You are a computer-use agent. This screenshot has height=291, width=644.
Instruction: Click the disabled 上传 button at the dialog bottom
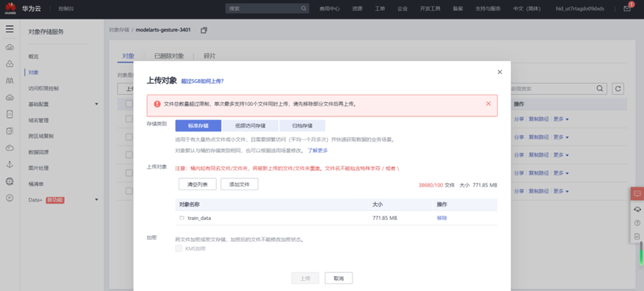coord(305,278)
